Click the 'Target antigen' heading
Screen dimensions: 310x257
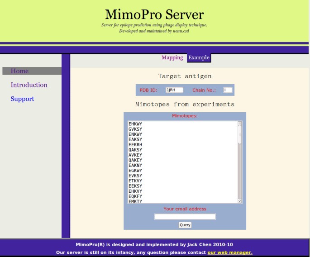tap(185, 76)
